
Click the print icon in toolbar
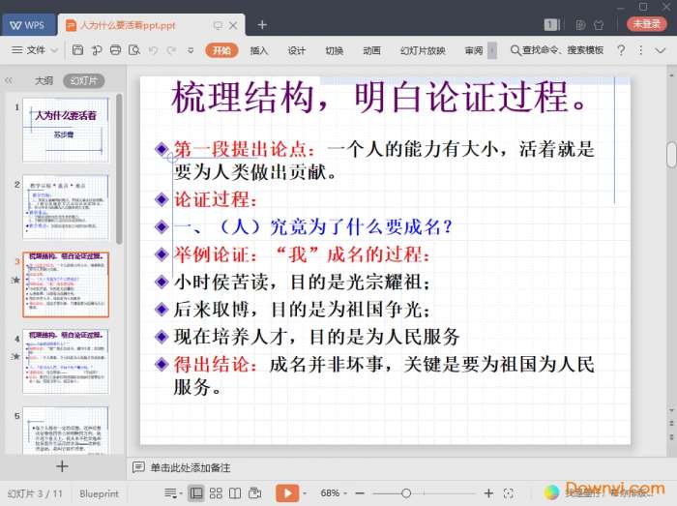pos(115,50)
